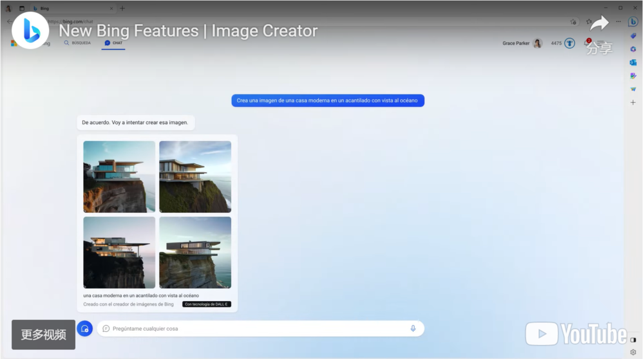This screenshot has width=644, height=359.
Task: Open the Edge three-dots settings menu
Action: (618, 21)
